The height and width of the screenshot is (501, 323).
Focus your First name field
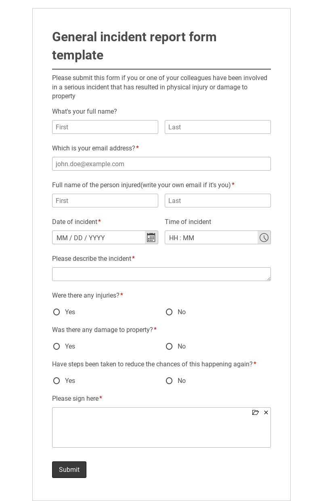pos(105,127)
